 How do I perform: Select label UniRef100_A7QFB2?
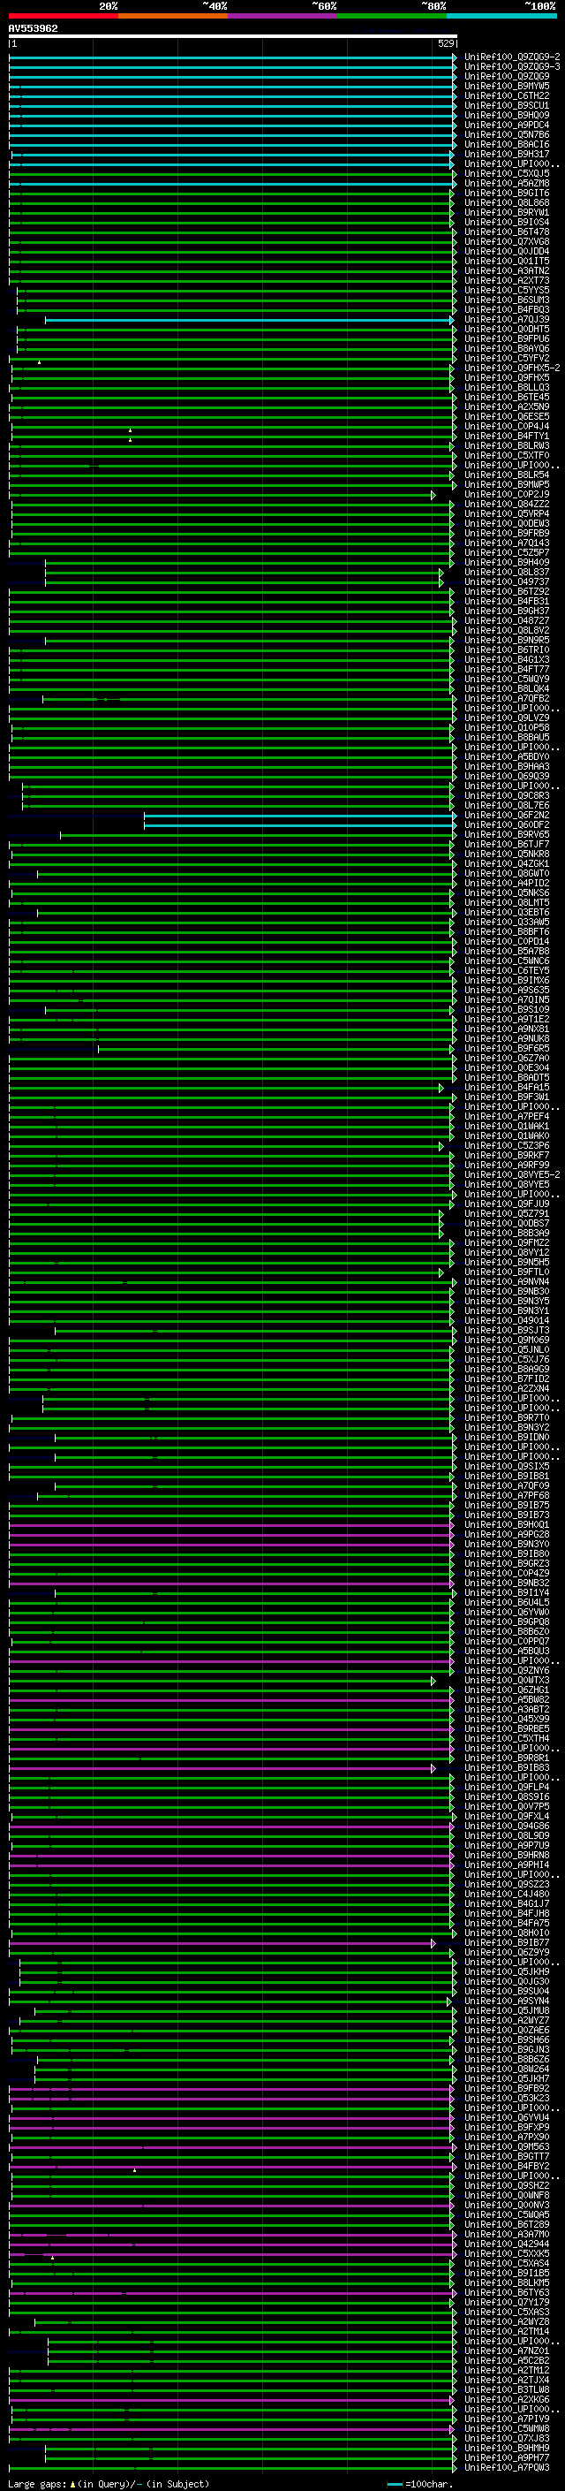click(x=507, y=698)
